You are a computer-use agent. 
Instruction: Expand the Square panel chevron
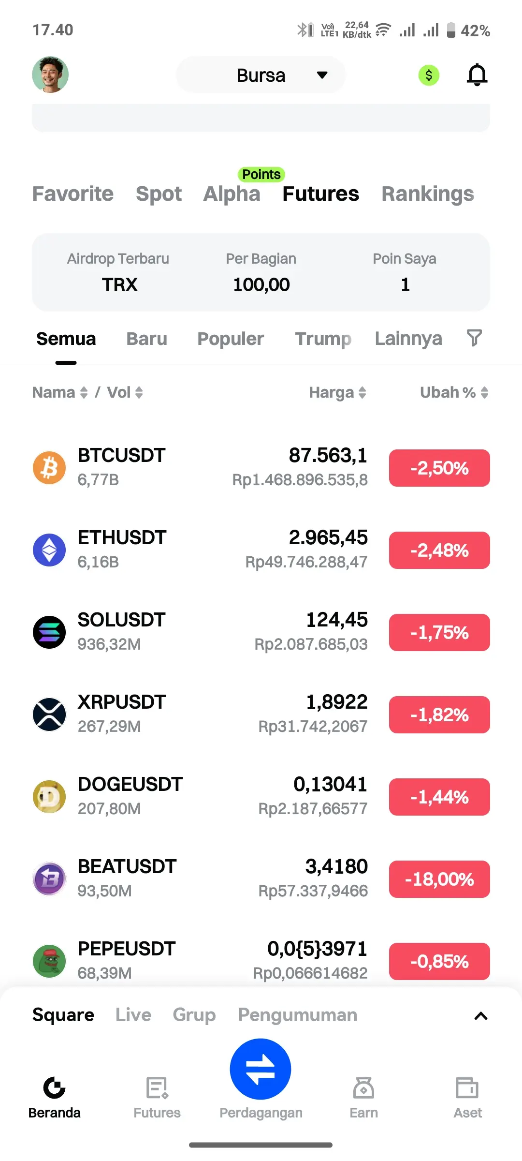coord(480,1016)
